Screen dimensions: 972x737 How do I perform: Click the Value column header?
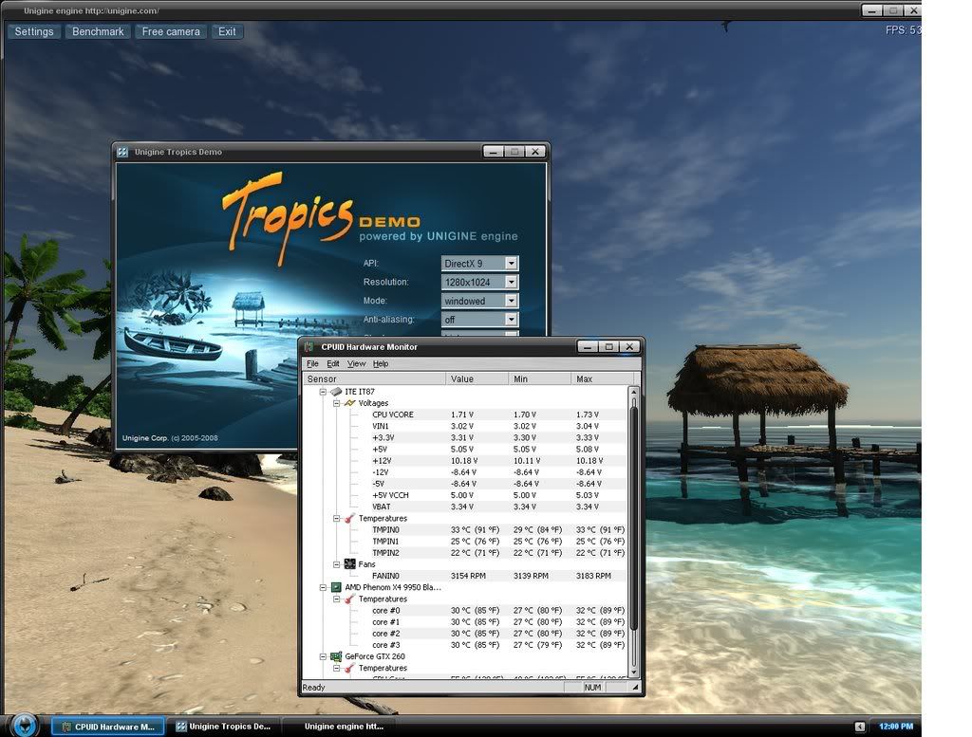(477, 378)
